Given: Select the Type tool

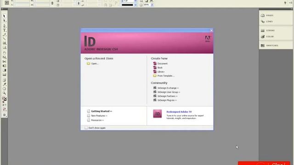Looking at the screenshot, I should point(4,30).
